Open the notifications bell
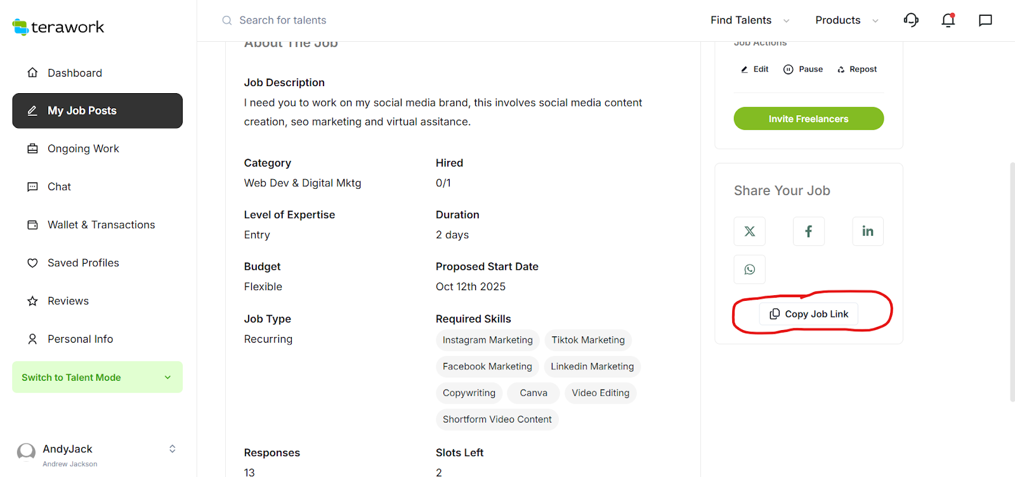 point(948,20)
